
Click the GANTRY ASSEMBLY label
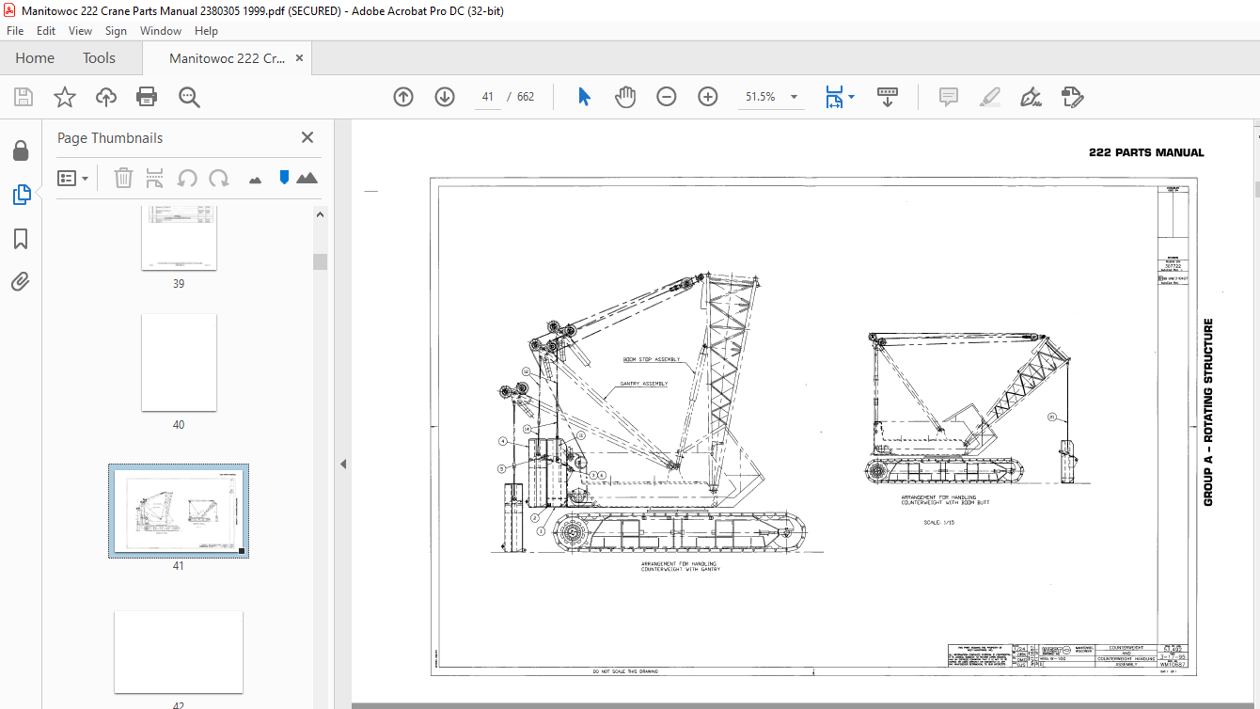(x=644, y=384)
